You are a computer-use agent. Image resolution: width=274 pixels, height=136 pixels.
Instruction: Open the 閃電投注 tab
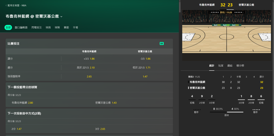pyautogui.click(x=37, y=27)
